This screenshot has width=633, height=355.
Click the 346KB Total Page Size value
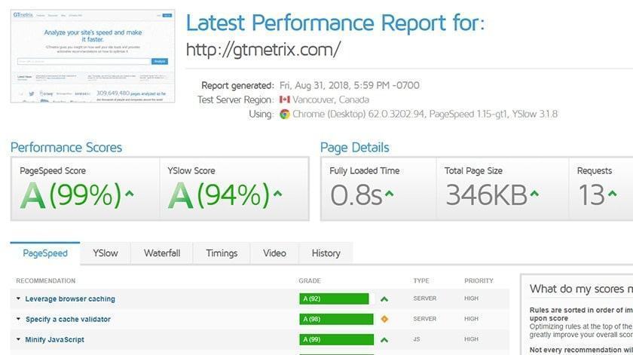point(487,195)
